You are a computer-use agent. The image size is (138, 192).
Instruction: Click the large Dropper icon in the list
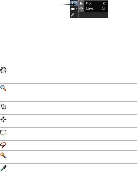coord(3,168)
